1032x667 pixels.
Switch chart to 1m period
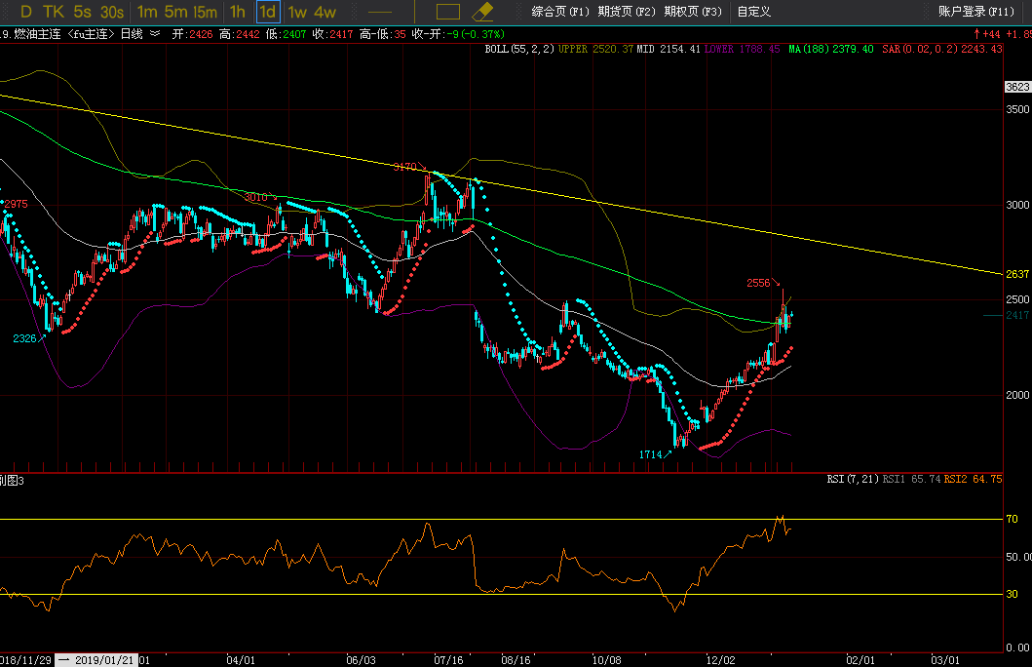coord(147,12)
